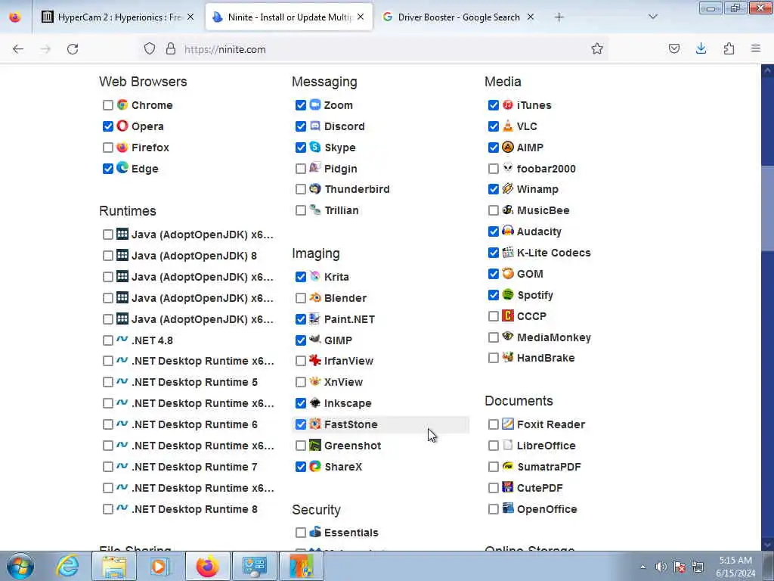This screenshot has height=581, width=774.
Task: Launch Internet Explorer from the taskbar
Action: pos(67,566)
